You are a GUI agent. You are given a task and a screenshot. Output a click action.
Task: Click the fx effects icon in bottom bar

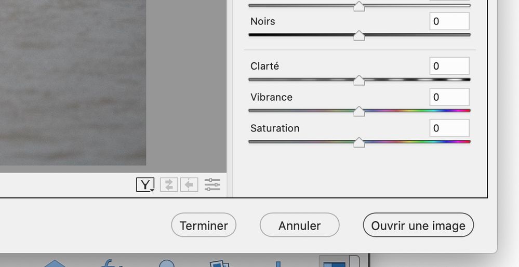(x=111, y=264)
